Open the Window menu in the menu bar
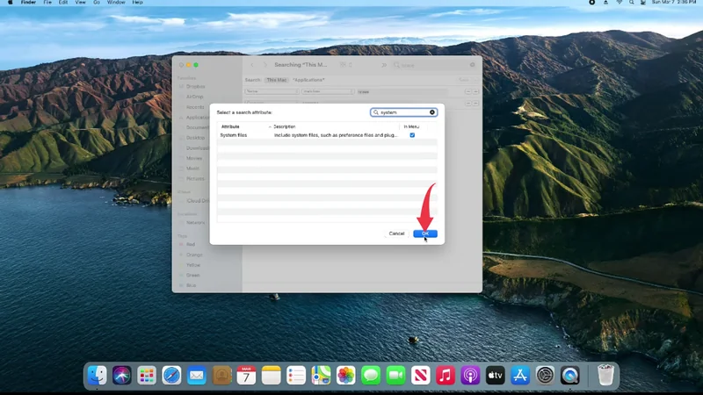 pos(115,4)
